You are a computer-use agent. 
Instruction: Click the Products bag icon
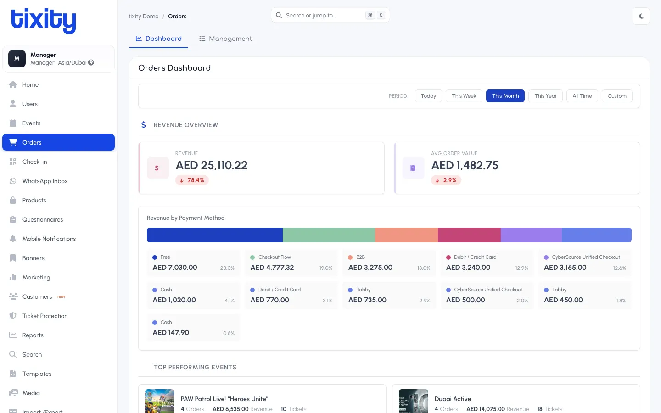point(13,200)
